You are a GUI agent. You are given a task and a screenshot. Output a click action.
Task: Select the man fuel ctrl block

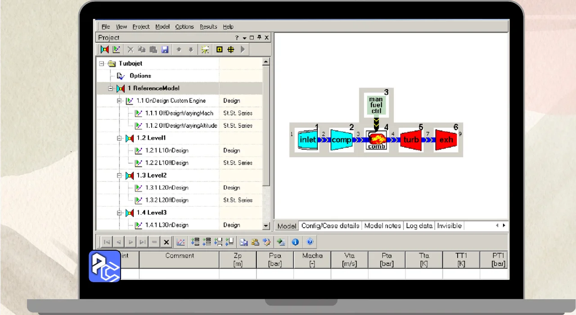tap(376, 105)
